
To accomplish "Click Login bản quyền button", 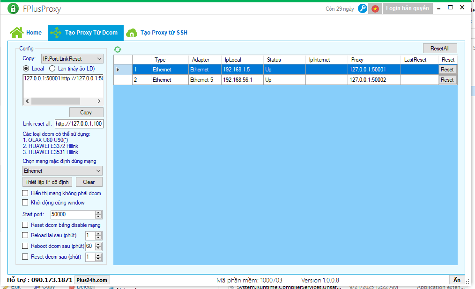I will tap(407, 8).
